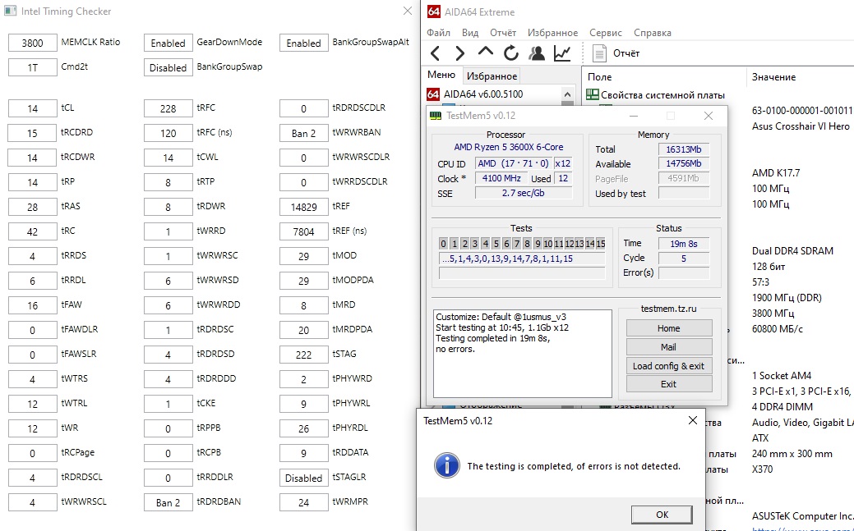854x531 pixels.
Task: Click the tRDRDBAN Ban 2 field
Action: pos(168,502)
